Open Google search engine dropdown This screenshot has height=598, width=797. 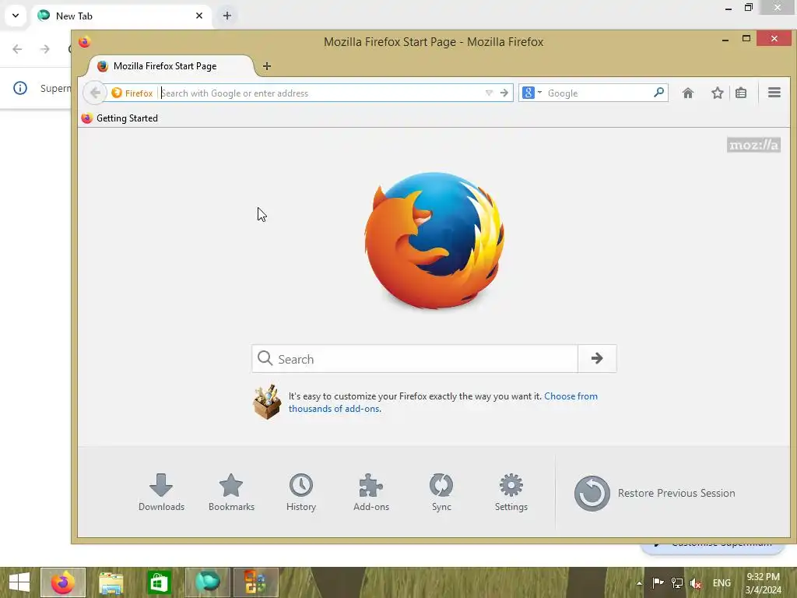[x=532, y=93]
